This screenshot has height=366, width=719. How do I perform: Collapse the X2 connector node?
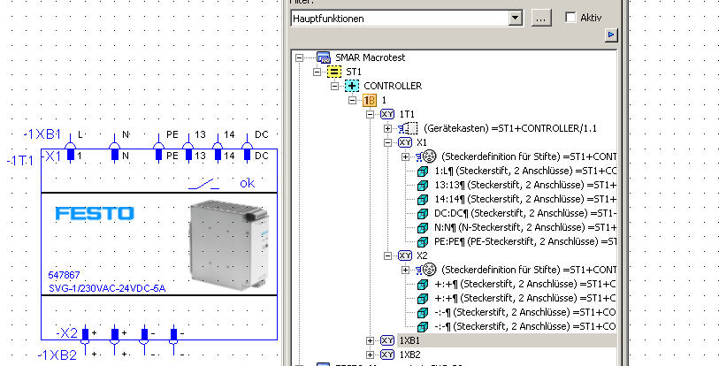click(387, 255)
